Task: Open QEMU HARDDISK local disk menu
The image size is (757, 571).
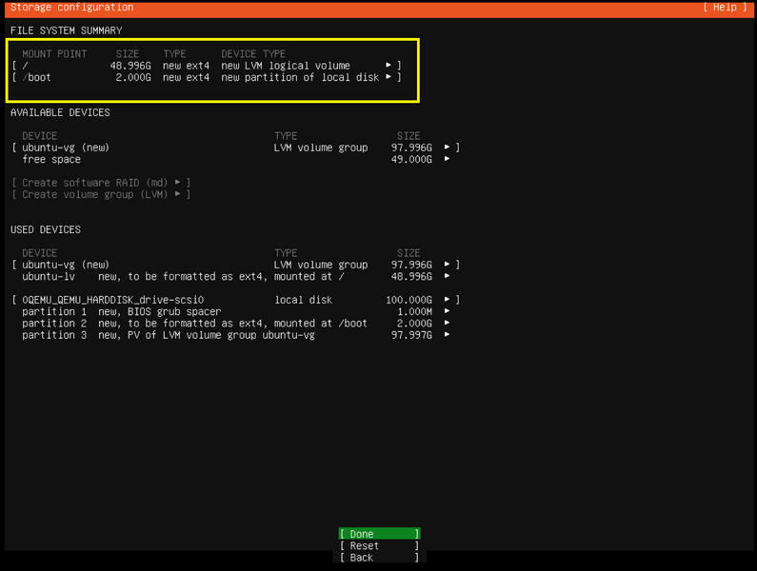Action: pyautogui.click(x=448, y=300)
